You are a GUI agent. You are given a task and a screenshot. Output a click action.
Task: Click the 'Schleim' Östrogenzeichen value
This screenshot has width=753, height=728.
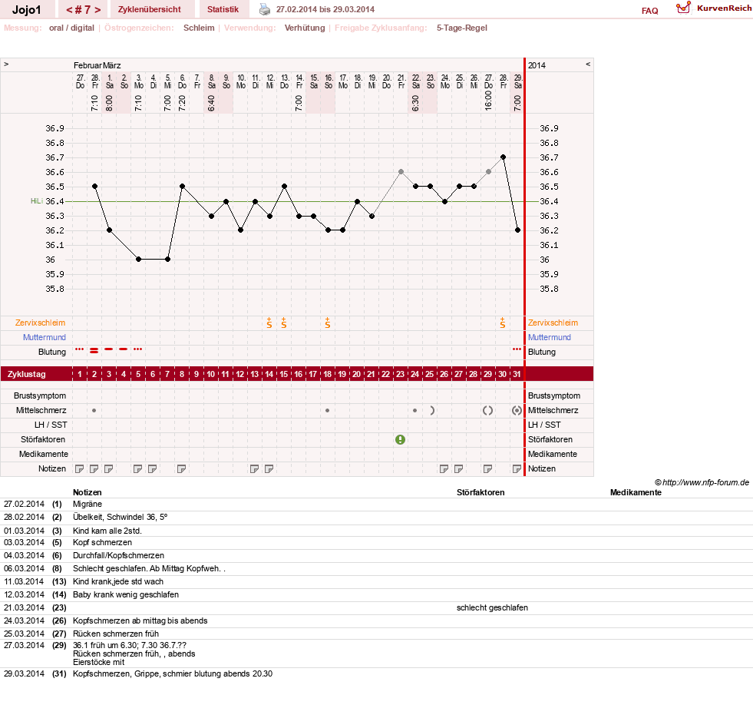coord(199,28)
